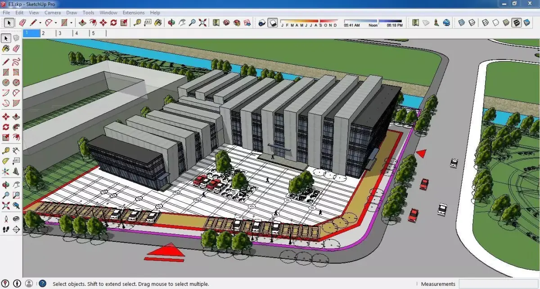Switch to Shaded face style

(506, 22)
